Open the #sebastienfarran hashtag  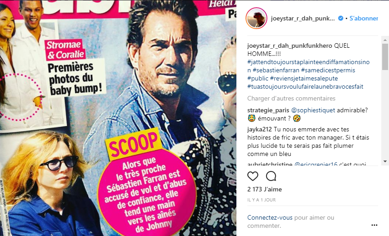point(276,70)
